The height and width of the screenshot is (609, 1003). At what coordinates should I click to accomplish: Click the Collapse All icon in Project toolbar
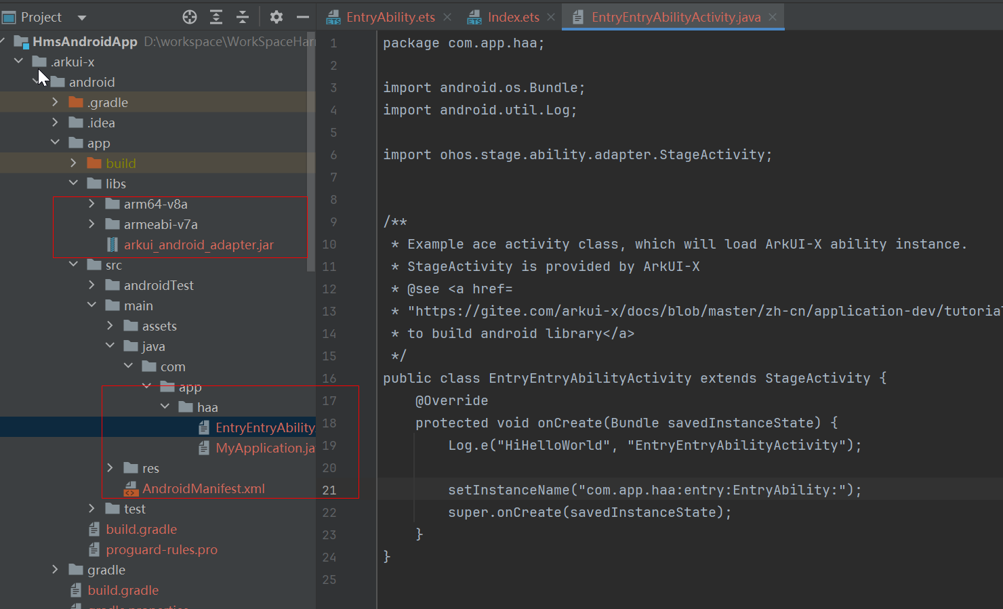pyautogui.click(x=242, y=17)
